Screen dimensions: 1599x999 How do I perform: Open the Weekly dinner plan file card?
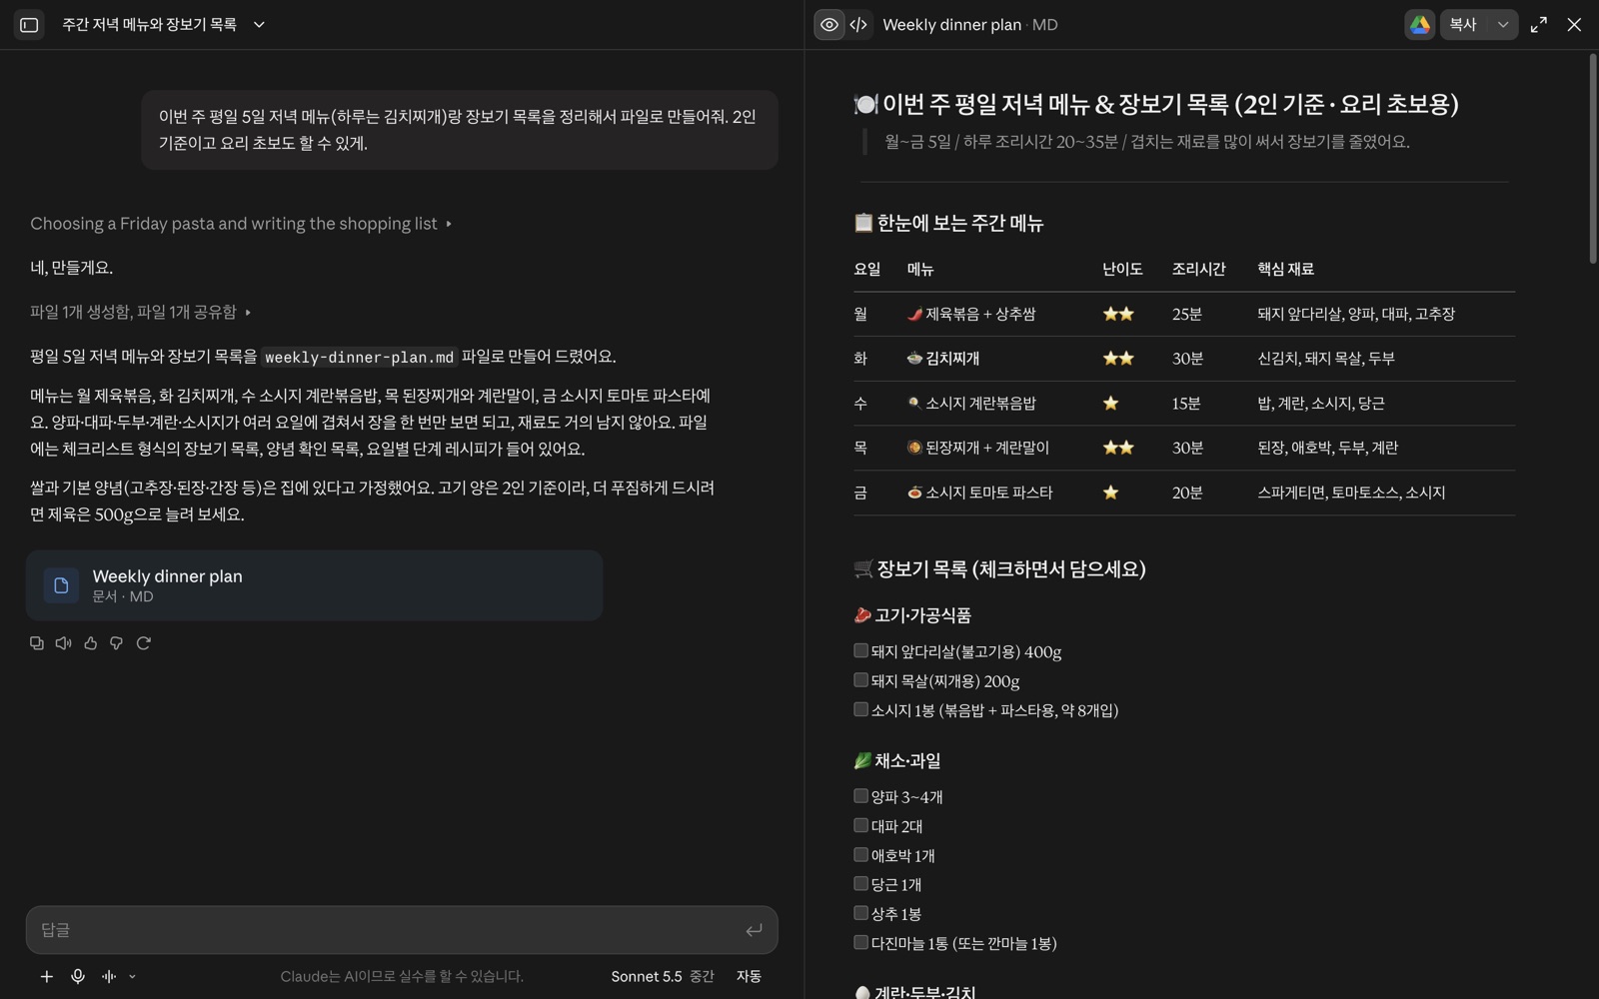314,585
